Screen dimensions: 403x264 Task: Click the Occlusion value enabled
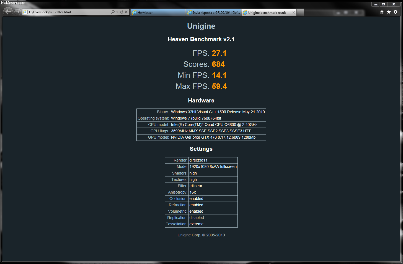tap(213, 199)
